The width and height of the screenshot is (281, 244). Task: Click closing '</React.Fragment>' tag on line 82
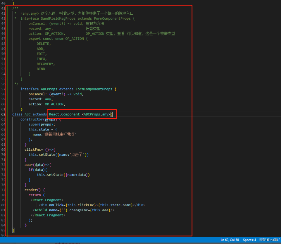click(x=48, y=215)
